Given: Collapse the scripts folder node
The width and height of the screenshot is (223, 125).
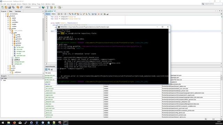Looking at the screenshot, I should (8, 28).
